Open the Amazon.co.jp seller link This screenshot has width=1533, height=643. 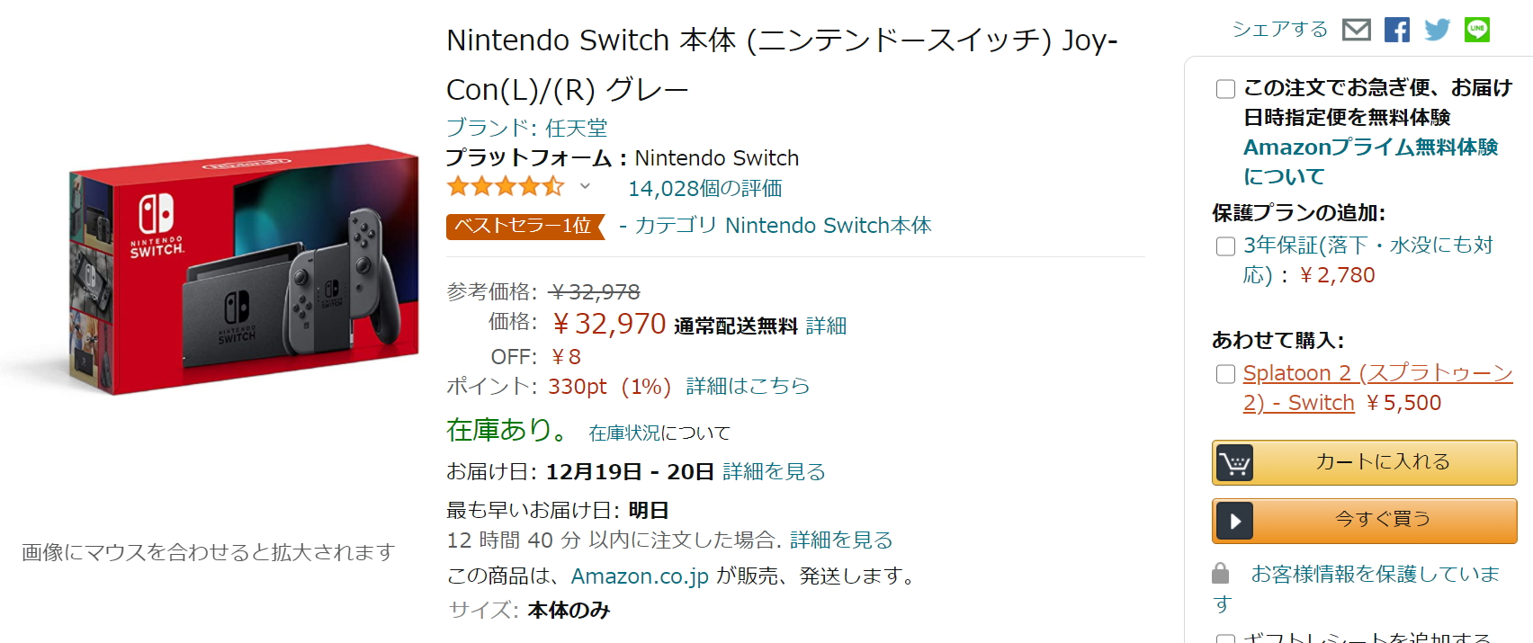coord(640,576)
